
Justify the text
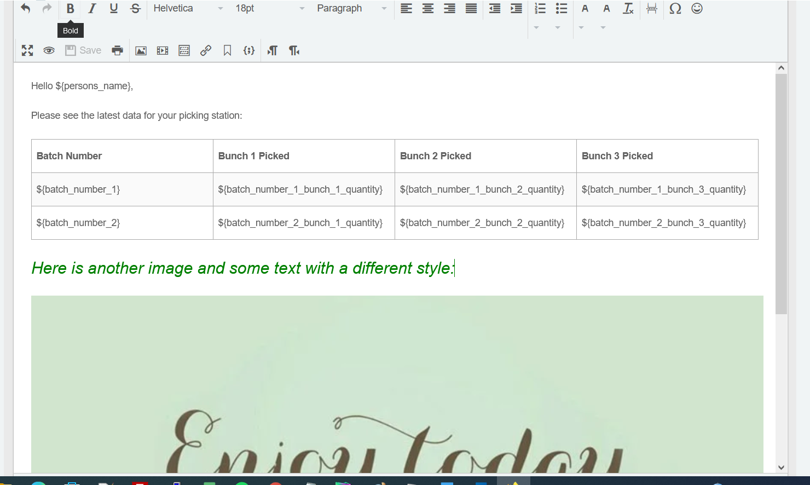(x=471, y=8)
